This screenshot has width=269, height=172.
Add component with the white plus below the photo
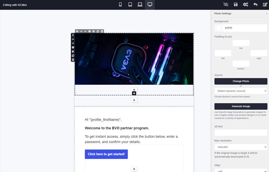[134, 90]
